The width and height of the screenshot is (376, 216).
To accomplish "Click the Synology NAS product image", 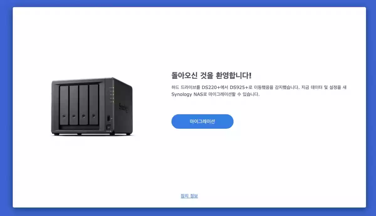I will pyautogui.click(x=92, y=107).
